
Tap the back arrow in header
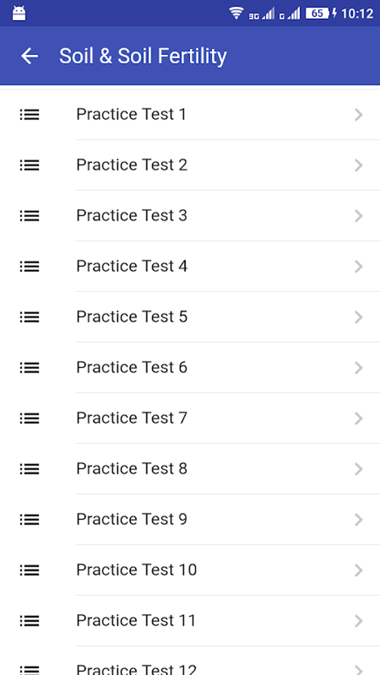[30, 56]
